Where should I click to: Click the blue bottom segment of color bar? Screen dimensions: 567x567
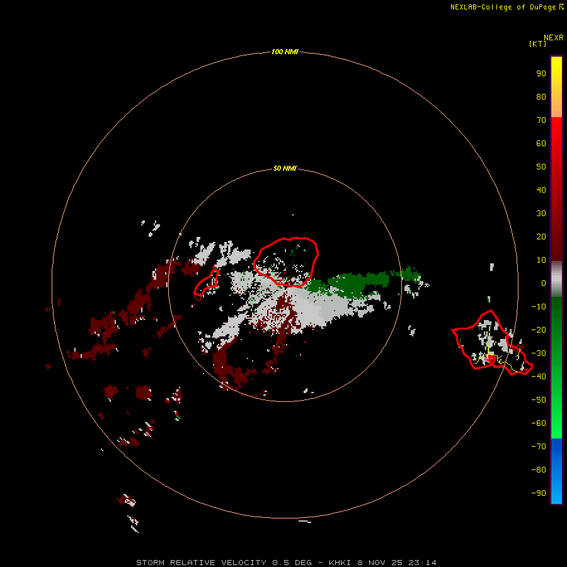tap(556, 471)
